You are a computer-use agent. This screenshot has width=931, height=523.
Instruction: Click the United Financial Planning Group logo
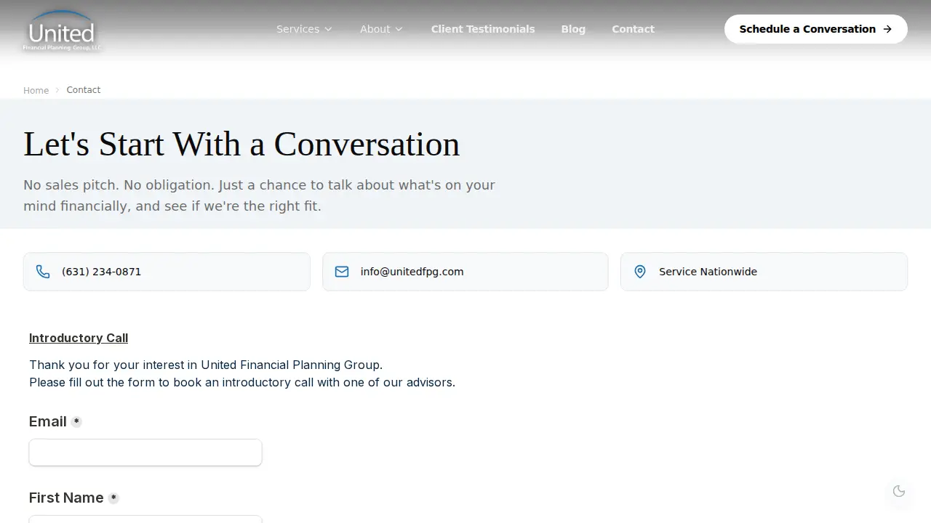click(62, 31)
